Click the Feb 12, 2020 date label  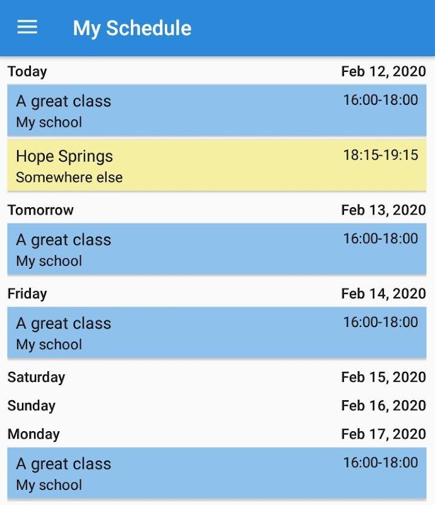click(x=383, y=71)
